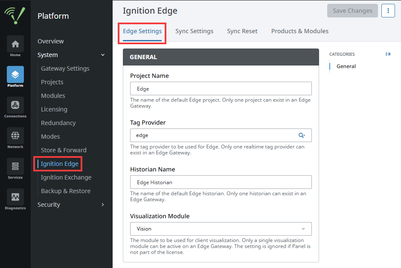Open the Projects page

52,82
